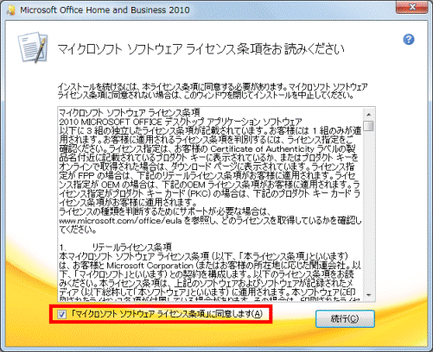Click the blue help question mark icon
433x352 pixels.
pyautogui.click(x=409, y=40)
